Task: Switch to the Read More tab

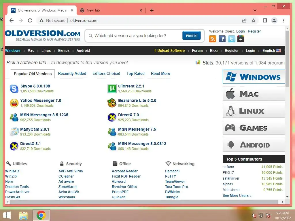Action: coord(160,73)
